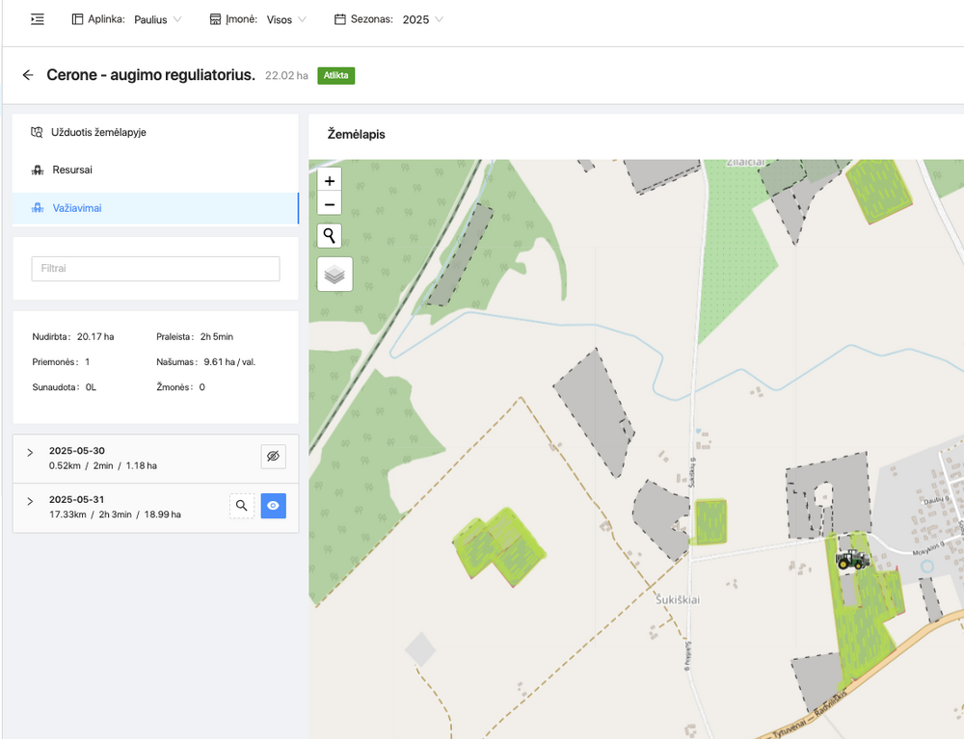Image resolution: width=964 pixels, height=739 pixels.
Task: Open the Aplinka Paulius dropdown
Action: [158, 19]
